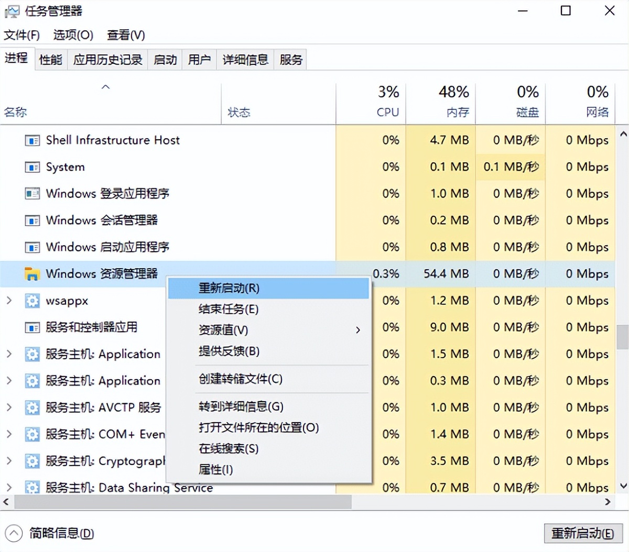
Task: Switch to the 启动 tab
Action: (165, 60)
